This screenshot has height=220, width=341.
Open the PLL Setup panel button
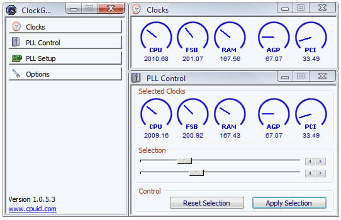tap(65, 58)
